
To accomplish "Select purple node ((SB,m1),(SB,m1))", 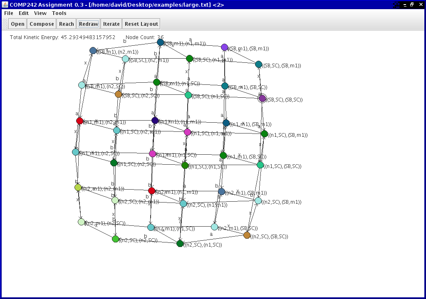I will pyautogui.click(x=225, y=47).
